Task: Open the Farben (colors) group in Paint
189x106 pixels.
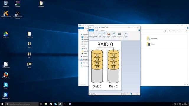Action: click(x=126, y=35)
